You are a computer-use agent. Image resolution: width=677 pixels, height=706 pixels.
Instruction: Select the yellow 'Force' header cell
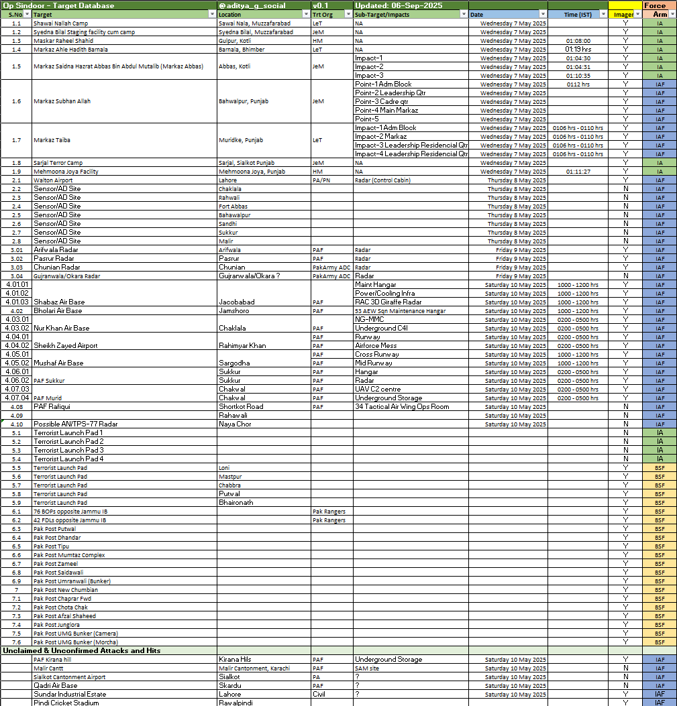click(660, 5)
